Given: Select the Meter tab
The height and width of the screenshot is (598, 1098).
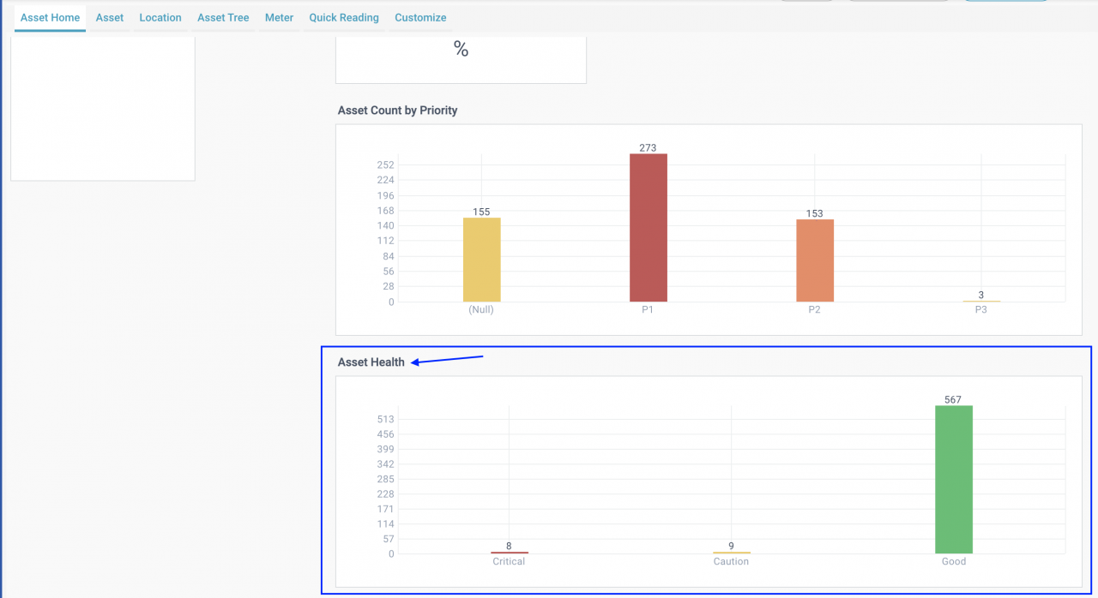Looking at the screenshot, I should click(x=279, y=17).
